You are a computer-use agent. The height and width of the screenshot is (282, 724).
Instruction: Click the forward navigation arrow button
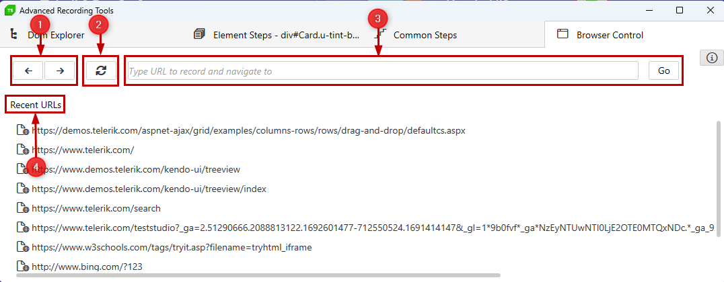(60, 70)
